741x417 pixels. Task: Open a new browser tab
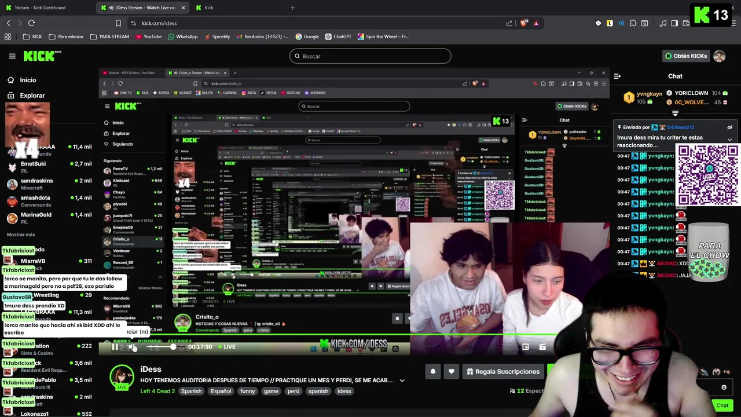pos(292,8)
